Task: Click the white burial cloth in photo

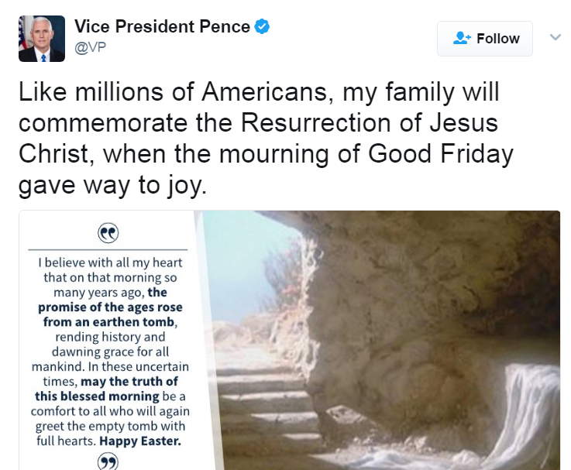Action: click(527, 410)
